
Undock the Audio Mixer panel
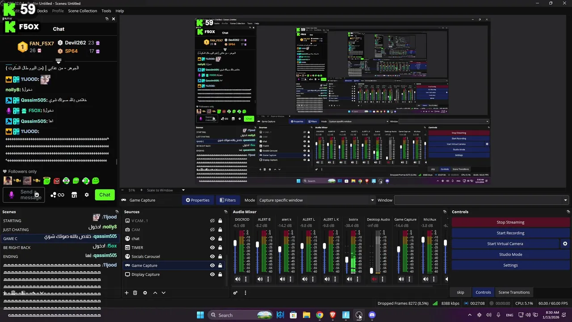tap(445, 212)
